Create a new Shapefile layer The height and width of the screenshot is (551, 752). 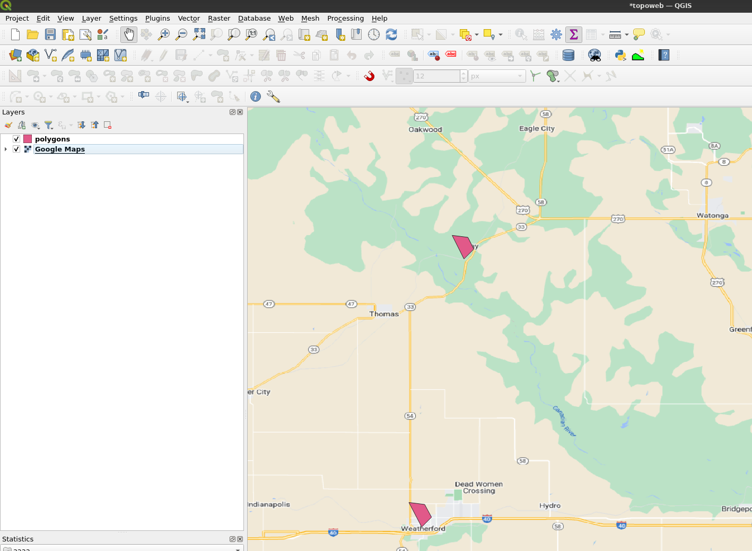(x=50, y=55)
